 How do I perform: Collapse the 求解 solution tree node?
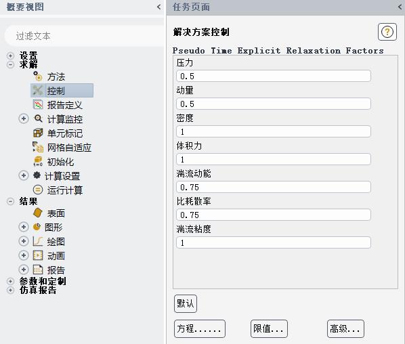(10, 64)
